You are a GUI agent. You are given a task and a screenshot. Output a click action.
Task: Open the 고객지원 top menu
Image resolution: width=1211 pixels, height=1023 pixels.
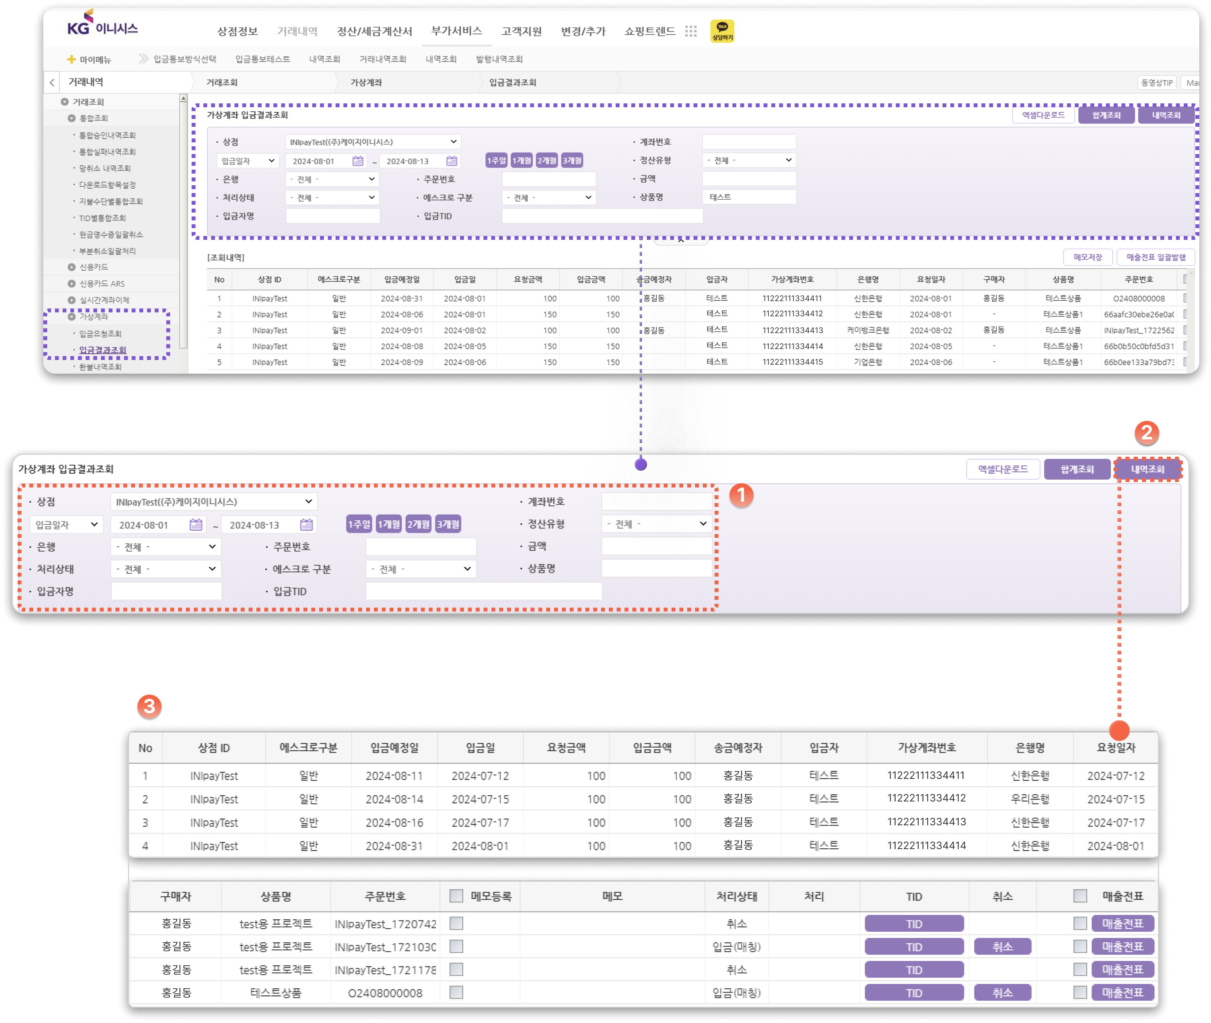[x=521, y=31]
